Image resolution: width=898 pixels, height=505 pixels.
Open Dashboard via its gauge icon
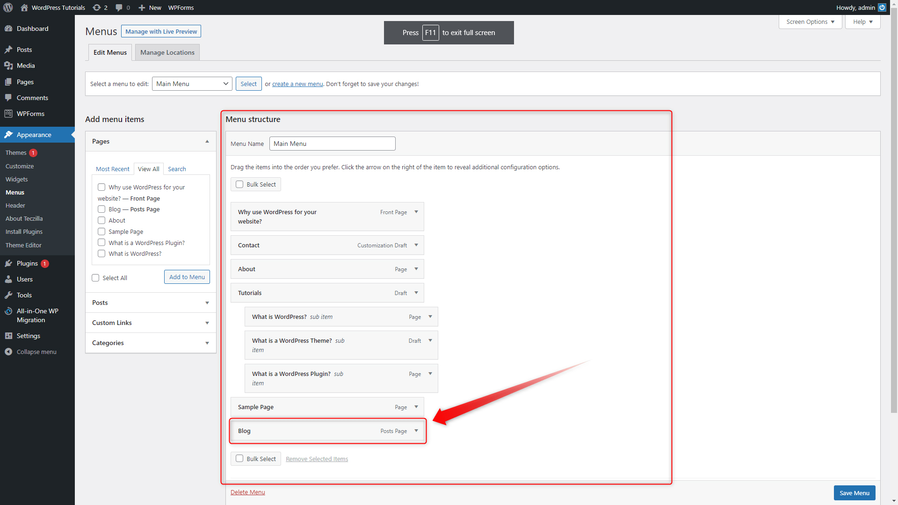tap(8, 29)
